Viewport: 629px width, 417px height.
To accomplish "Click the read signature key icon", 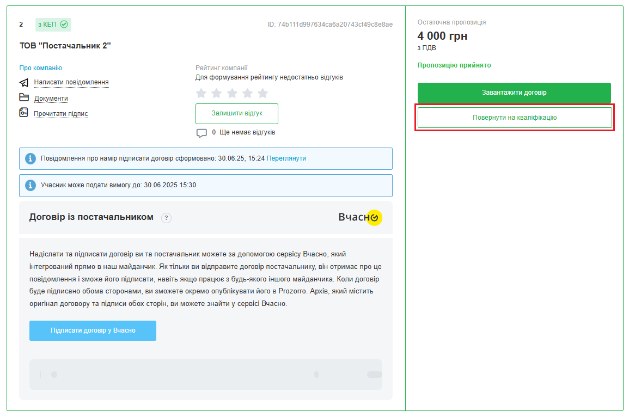I will [x=23, y=113].
